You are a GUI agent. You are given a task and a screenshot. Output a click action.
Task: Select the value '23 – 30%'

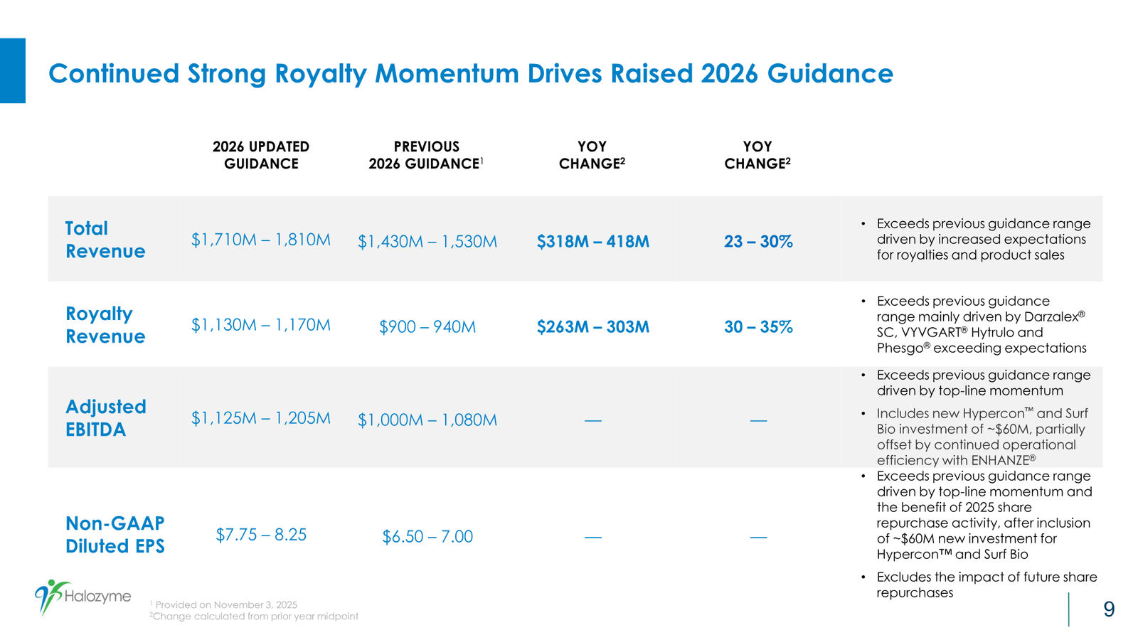(x=758, y=242)
